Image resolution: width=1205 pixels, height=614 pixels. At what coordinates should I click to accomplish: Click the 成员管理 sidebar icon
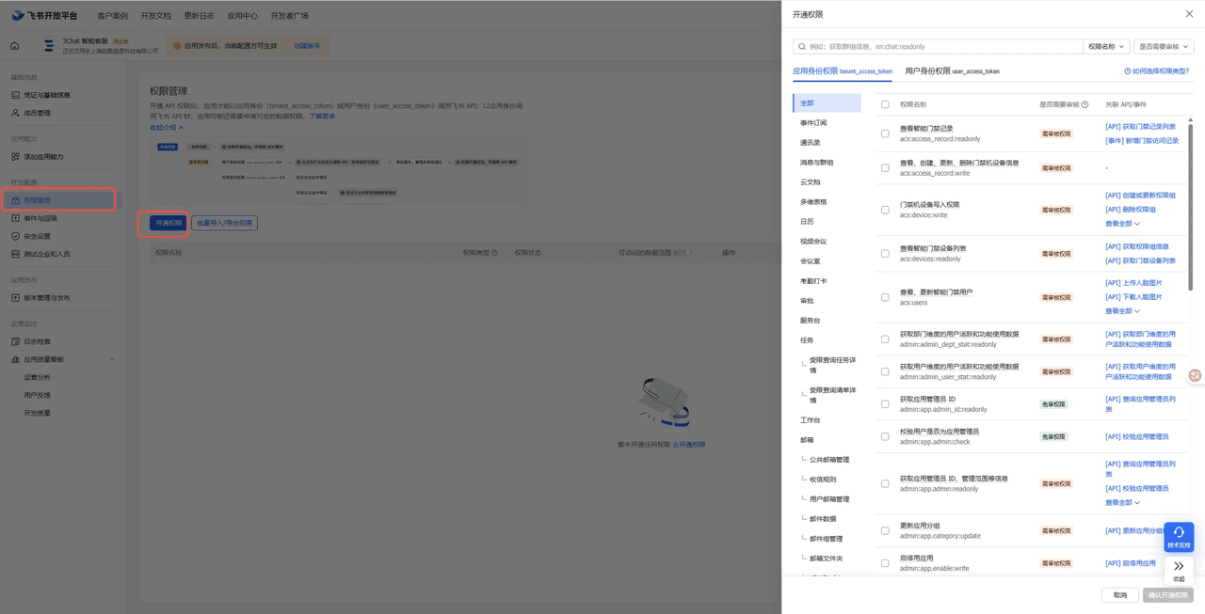pos(15,113)
